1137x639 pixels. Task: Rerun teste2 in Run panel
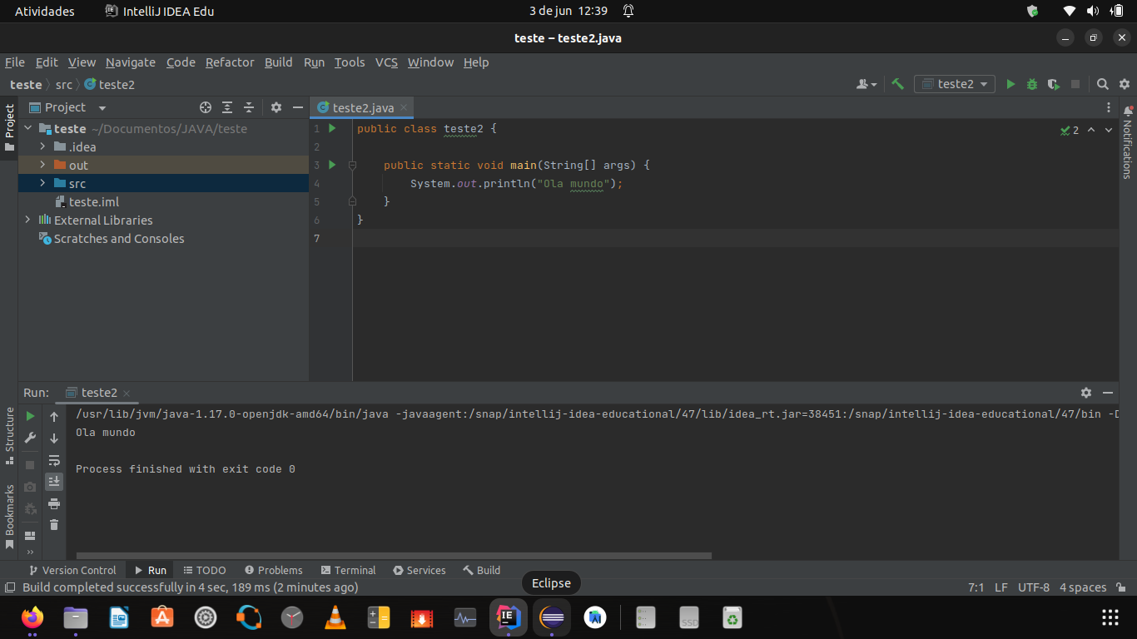pos(30,416)
